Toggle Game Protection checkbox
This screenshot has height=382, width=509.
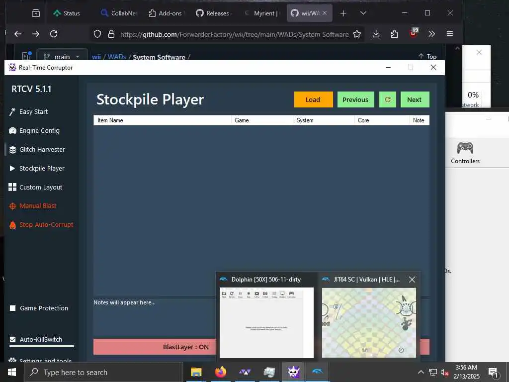tap(12, 308)
